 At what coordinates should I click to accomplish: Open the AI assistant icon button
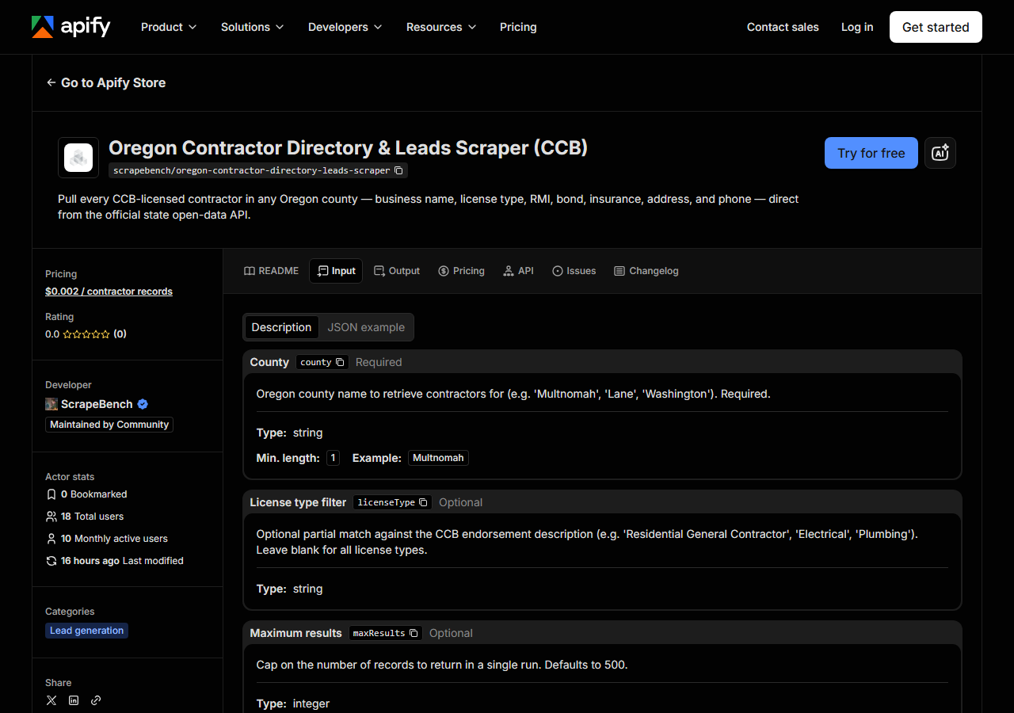(940, 153)
